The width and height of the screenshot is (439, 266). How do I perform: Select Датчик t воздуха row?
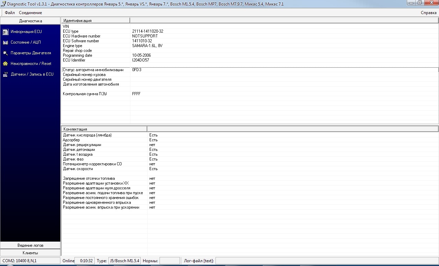click(250, 154)
